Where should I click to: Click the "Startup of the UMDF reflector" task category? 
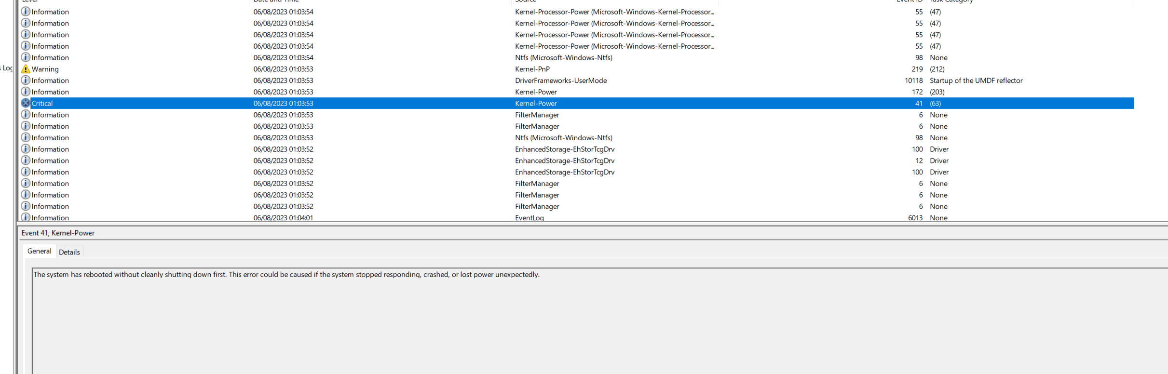tap(976, 80)
